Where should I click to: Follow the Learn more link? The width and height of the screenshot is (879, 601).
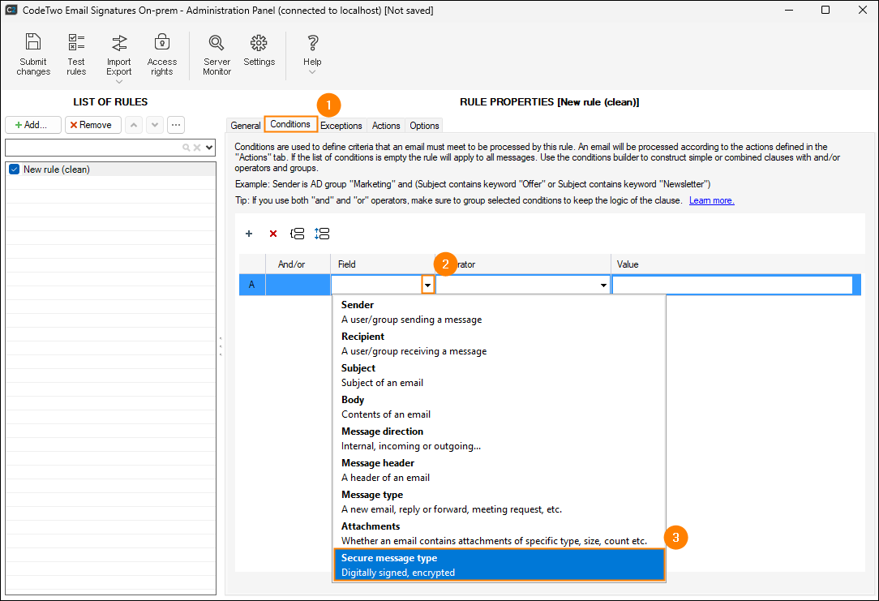coord(711,200)
